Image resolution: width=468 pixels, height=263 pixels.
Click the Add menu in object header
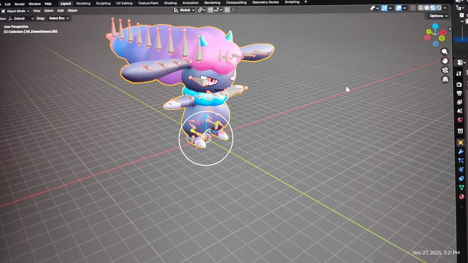coord(60,10)
